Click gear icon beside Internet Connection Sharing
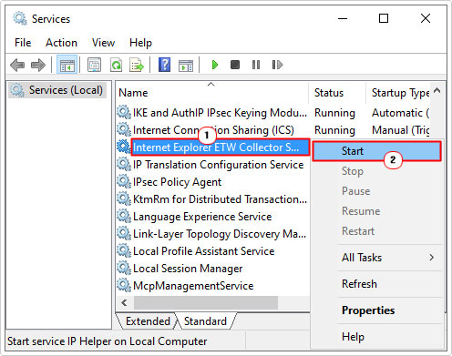This screenshot has height=356, width=452. (124, 129)
